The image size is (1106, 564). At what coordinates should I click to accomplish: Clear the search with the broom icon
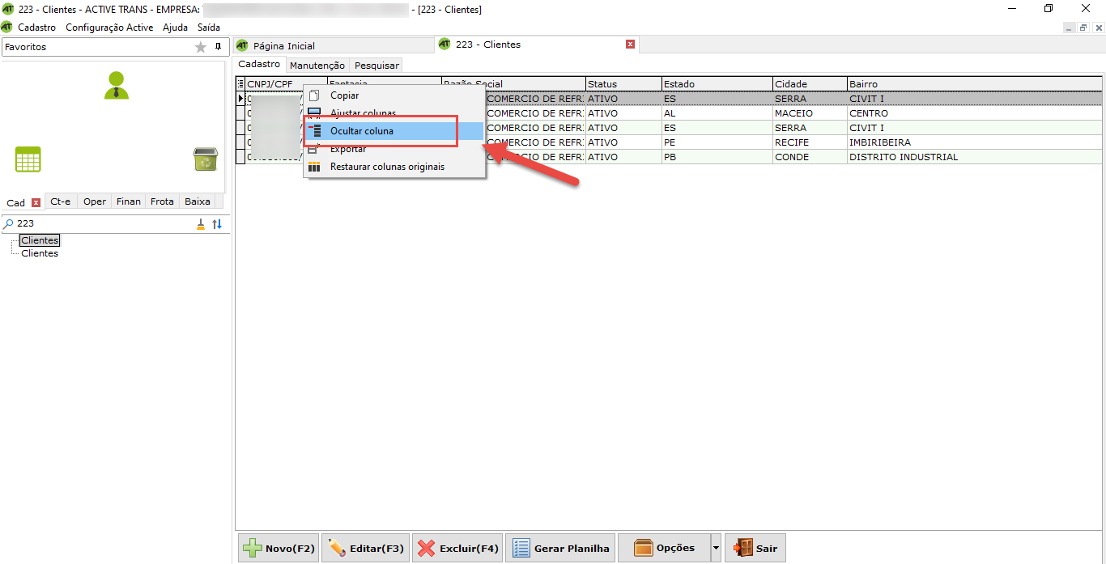point(201,224)
